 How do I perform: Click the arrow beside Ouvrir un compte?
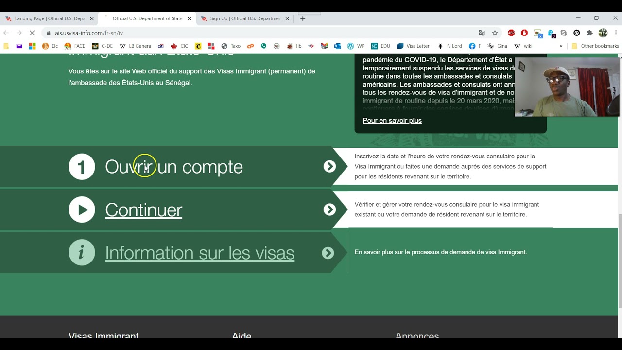tap(330, 167)
